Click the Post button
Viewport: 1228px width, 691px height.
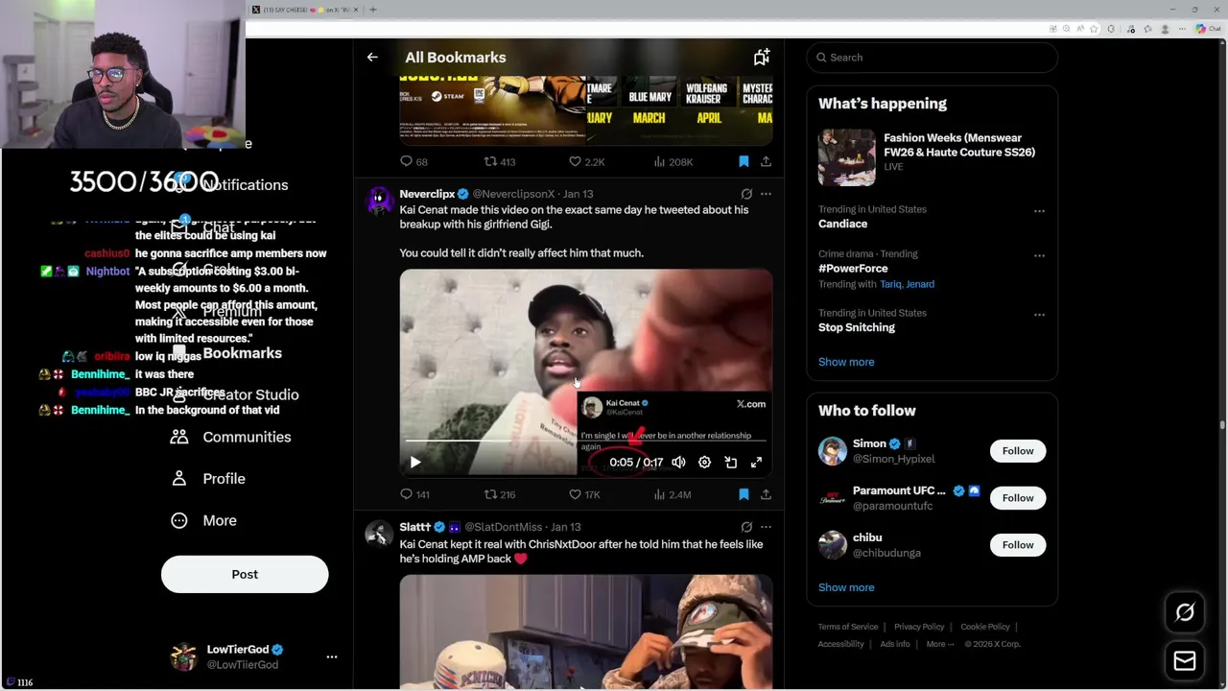click(x=245, y=574)
